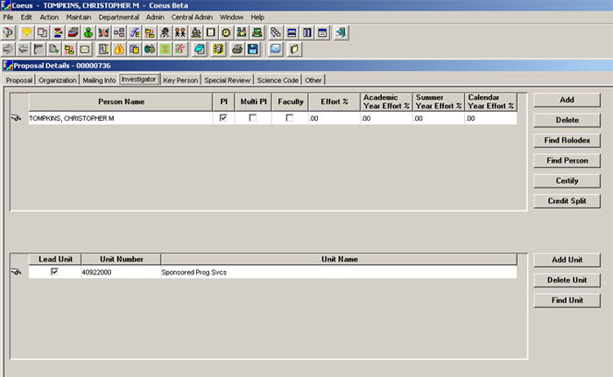This screenshot has height=377, width=613.
Task: Print using the printer icon
Action: pos(237,49)
